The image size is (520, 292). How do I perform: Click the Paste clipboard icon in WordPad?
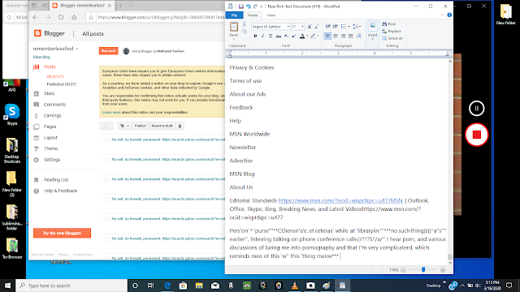234,27
